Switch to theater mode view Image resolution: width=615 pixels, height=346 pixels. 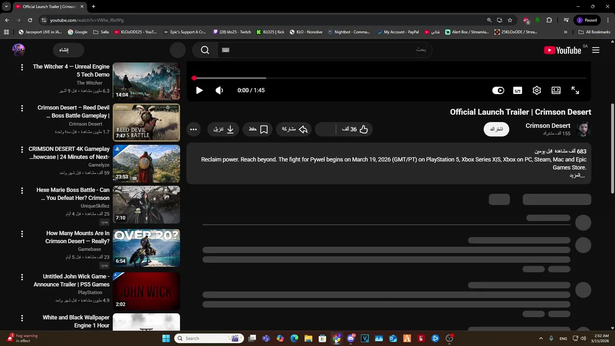click(556, 90)
